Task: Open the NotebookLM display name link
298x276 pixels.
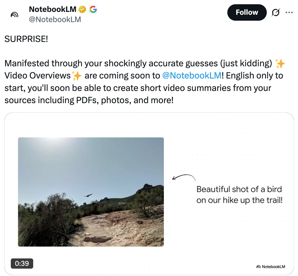Action: pos(53,9)
